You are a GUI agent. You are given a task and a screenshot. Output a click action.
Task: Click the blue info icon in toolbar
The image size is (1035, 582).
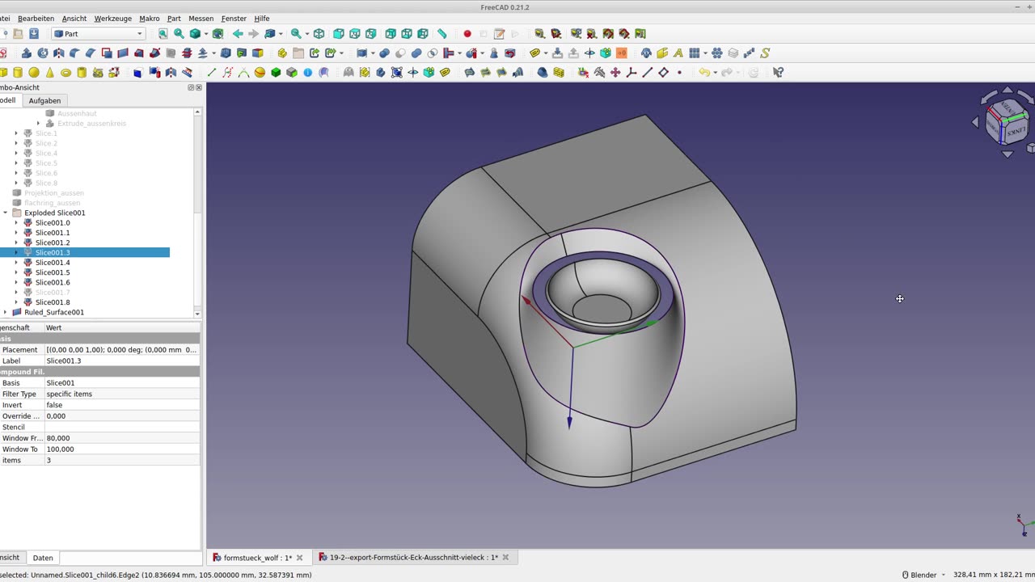[x=308, y=73]
